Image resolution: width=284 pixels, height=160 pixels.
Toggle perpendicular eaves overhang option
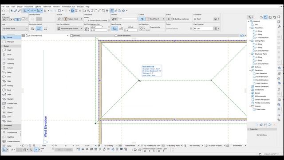pos(114,28)
